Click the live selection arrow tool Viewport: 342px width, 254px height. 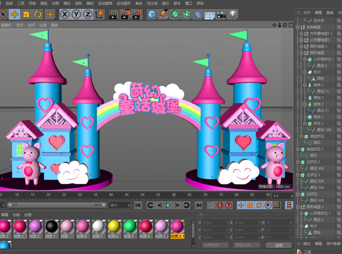(x=3, y=14)
